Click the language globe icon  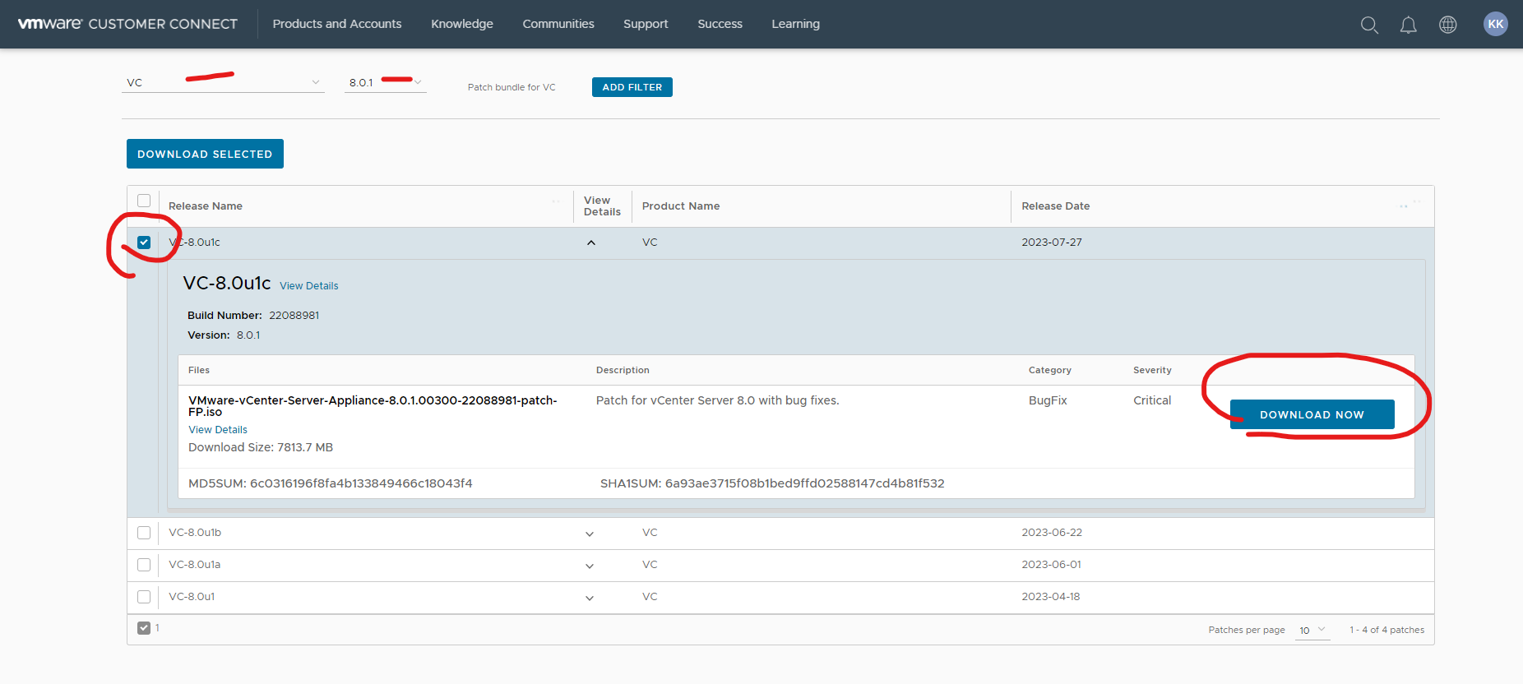[1448, 25]
